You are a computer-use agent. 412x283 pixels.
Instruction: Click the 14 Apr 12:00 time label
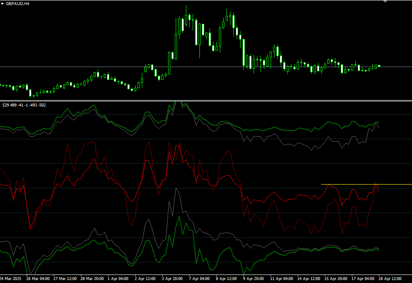pyautogui.click(x=309, y=278)
